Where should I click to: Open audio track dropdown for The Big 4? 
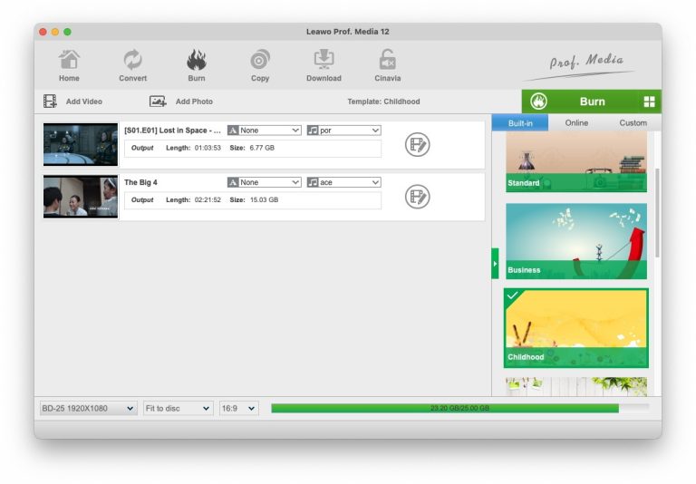point(343,182)
